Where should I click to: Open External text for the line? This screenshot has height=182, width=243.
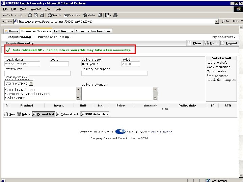pos(44,114)
